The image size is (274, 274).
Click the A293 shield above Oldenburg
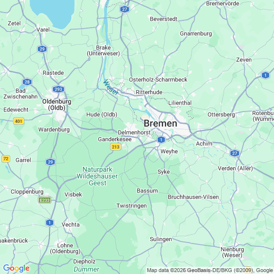click(58, 89)
